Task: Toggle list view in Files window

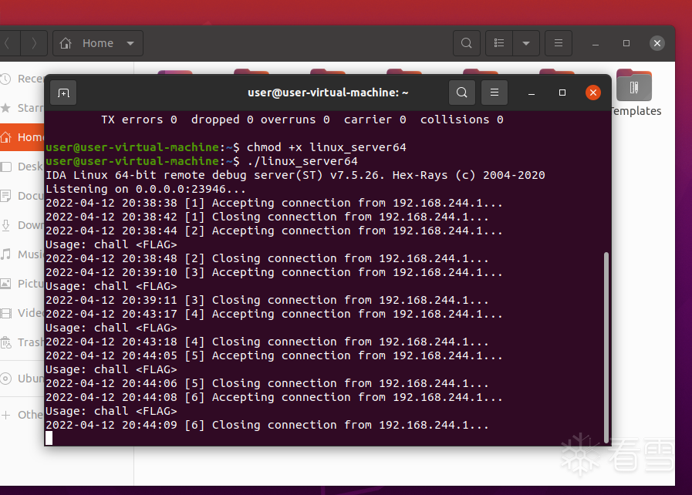Action: pyautogui.click(x=499, y=43)
